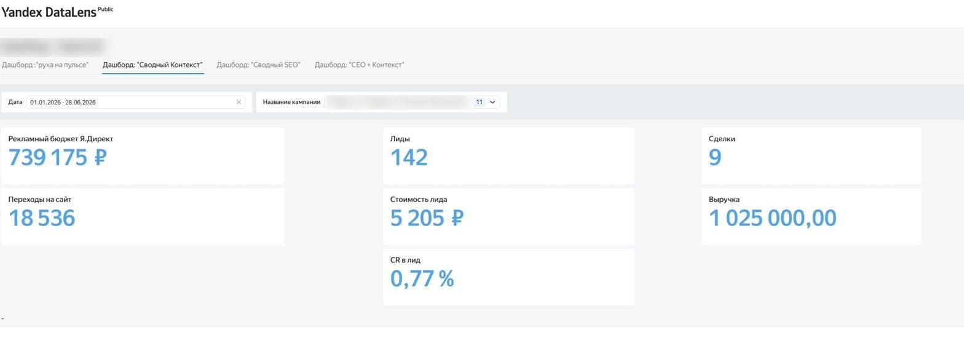
Task: Expand the campaign name dropdown chevron
Action: 492,103
